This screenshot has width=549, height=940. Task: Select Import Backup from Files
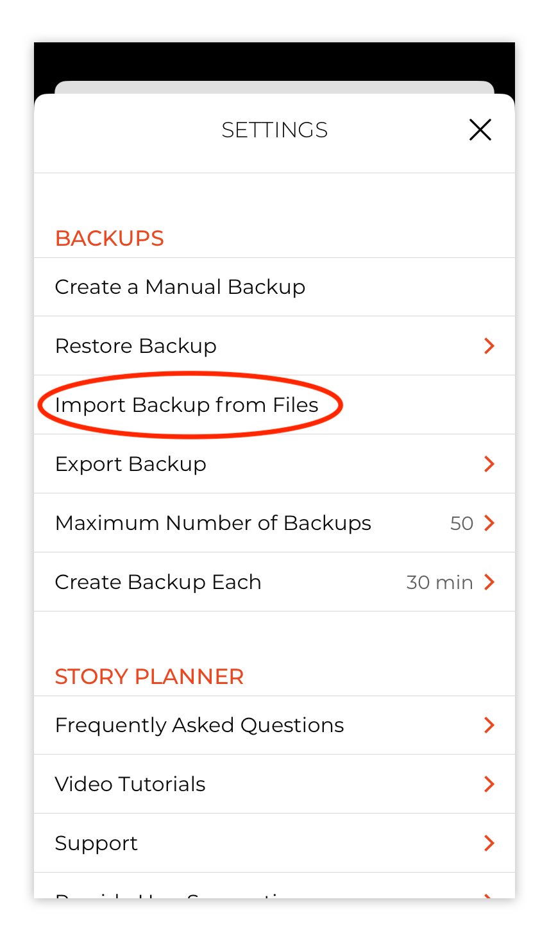click(274, 405)
